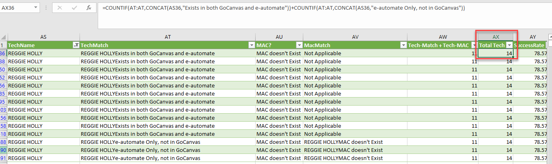552x164 pixels.
Task: Click the MacMatch header cell
Action: coord(355,45)
